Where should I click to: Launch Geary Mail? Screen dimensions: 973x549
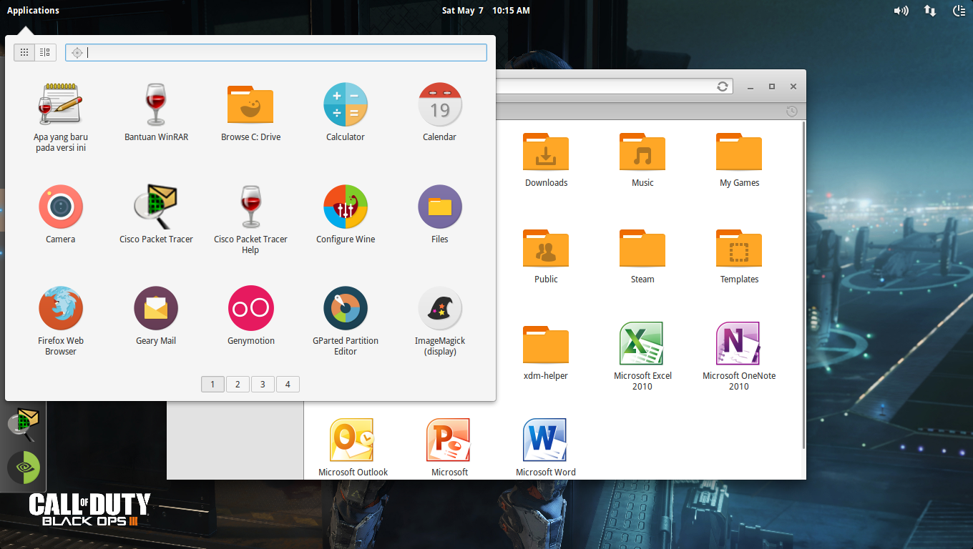[156, 316]
